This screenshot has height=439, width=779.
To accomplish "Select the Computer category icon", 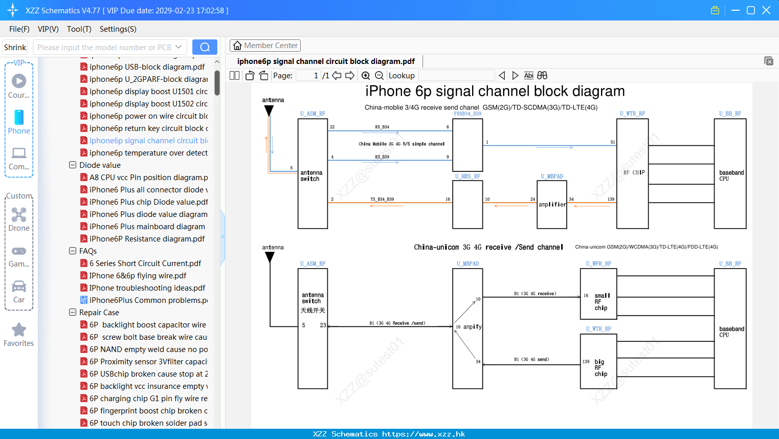I will [x=19, y=158].
